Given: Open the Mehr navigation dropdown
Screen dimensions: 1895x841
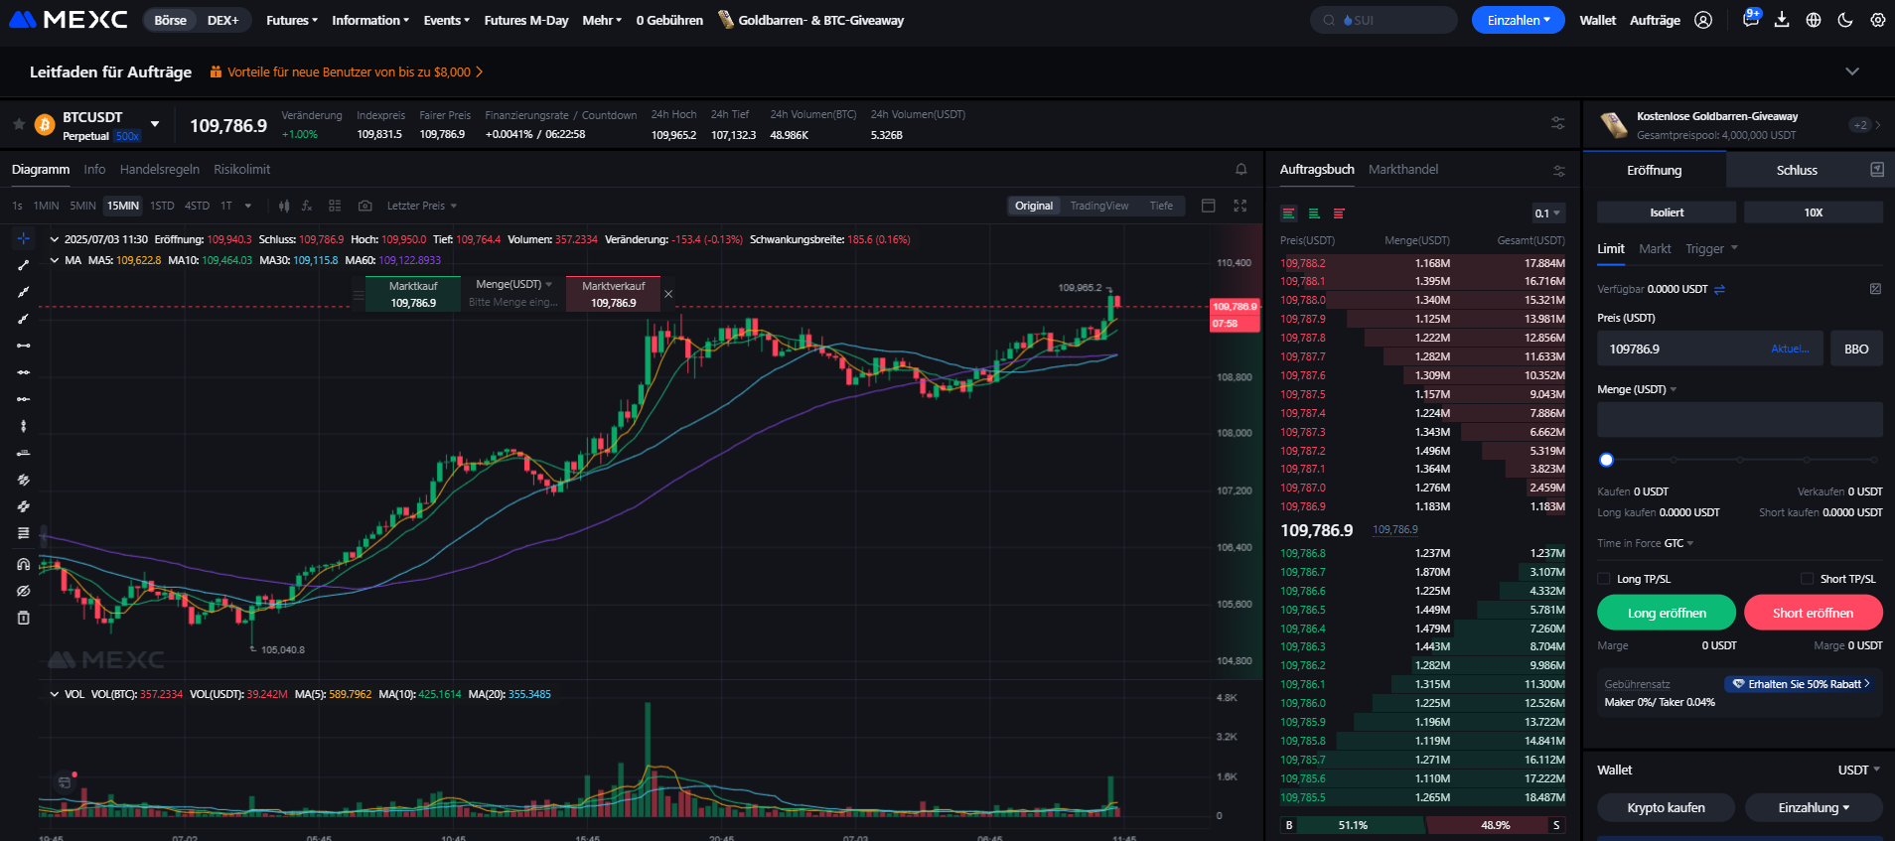Looking at the screenshot, I should (602, 20).
